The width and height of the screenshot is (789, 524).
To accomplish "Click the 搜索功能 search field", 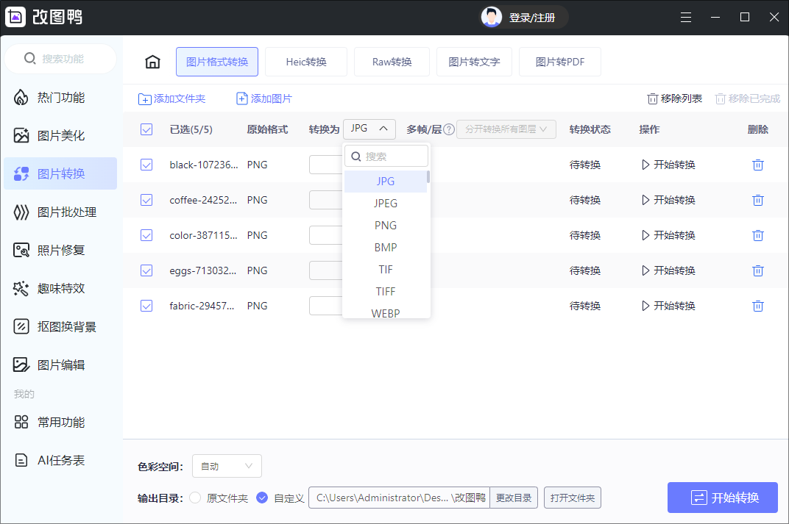I will [60, 59].
